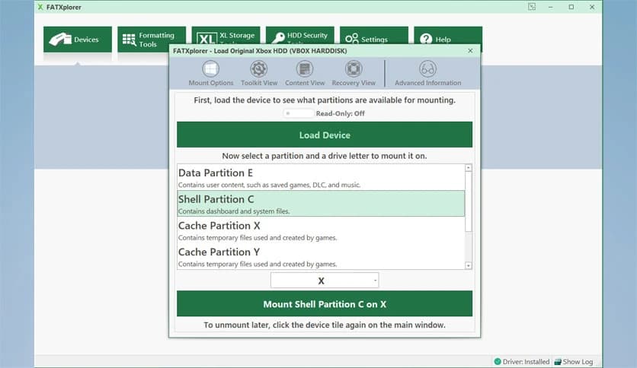This screenshot has width=637, height=368.
Task: Expand the drive letter X dropdown
Action: tap(324, 281)
